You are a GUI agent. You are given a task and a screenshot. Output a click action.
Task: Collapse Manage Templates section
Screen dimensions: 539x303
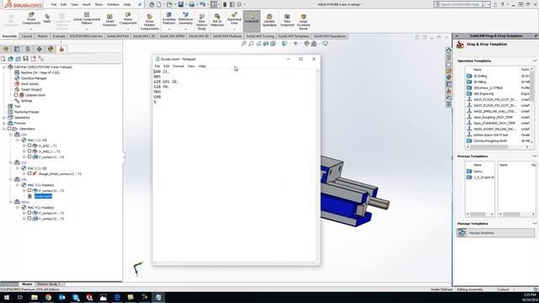click(534, 223)
